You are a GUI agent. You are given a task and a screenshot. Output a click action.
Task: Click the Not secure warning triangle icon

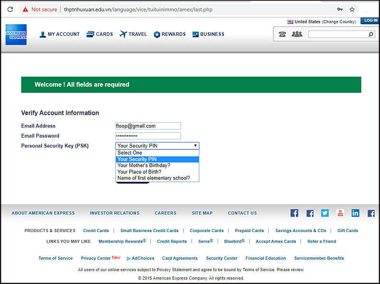pyautogui.click(x=26, y=10)
